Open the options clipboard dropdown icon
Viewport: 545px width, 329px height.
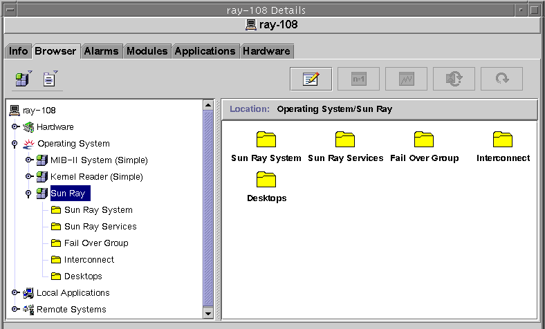pyautogui.click(x=50, y=79)
